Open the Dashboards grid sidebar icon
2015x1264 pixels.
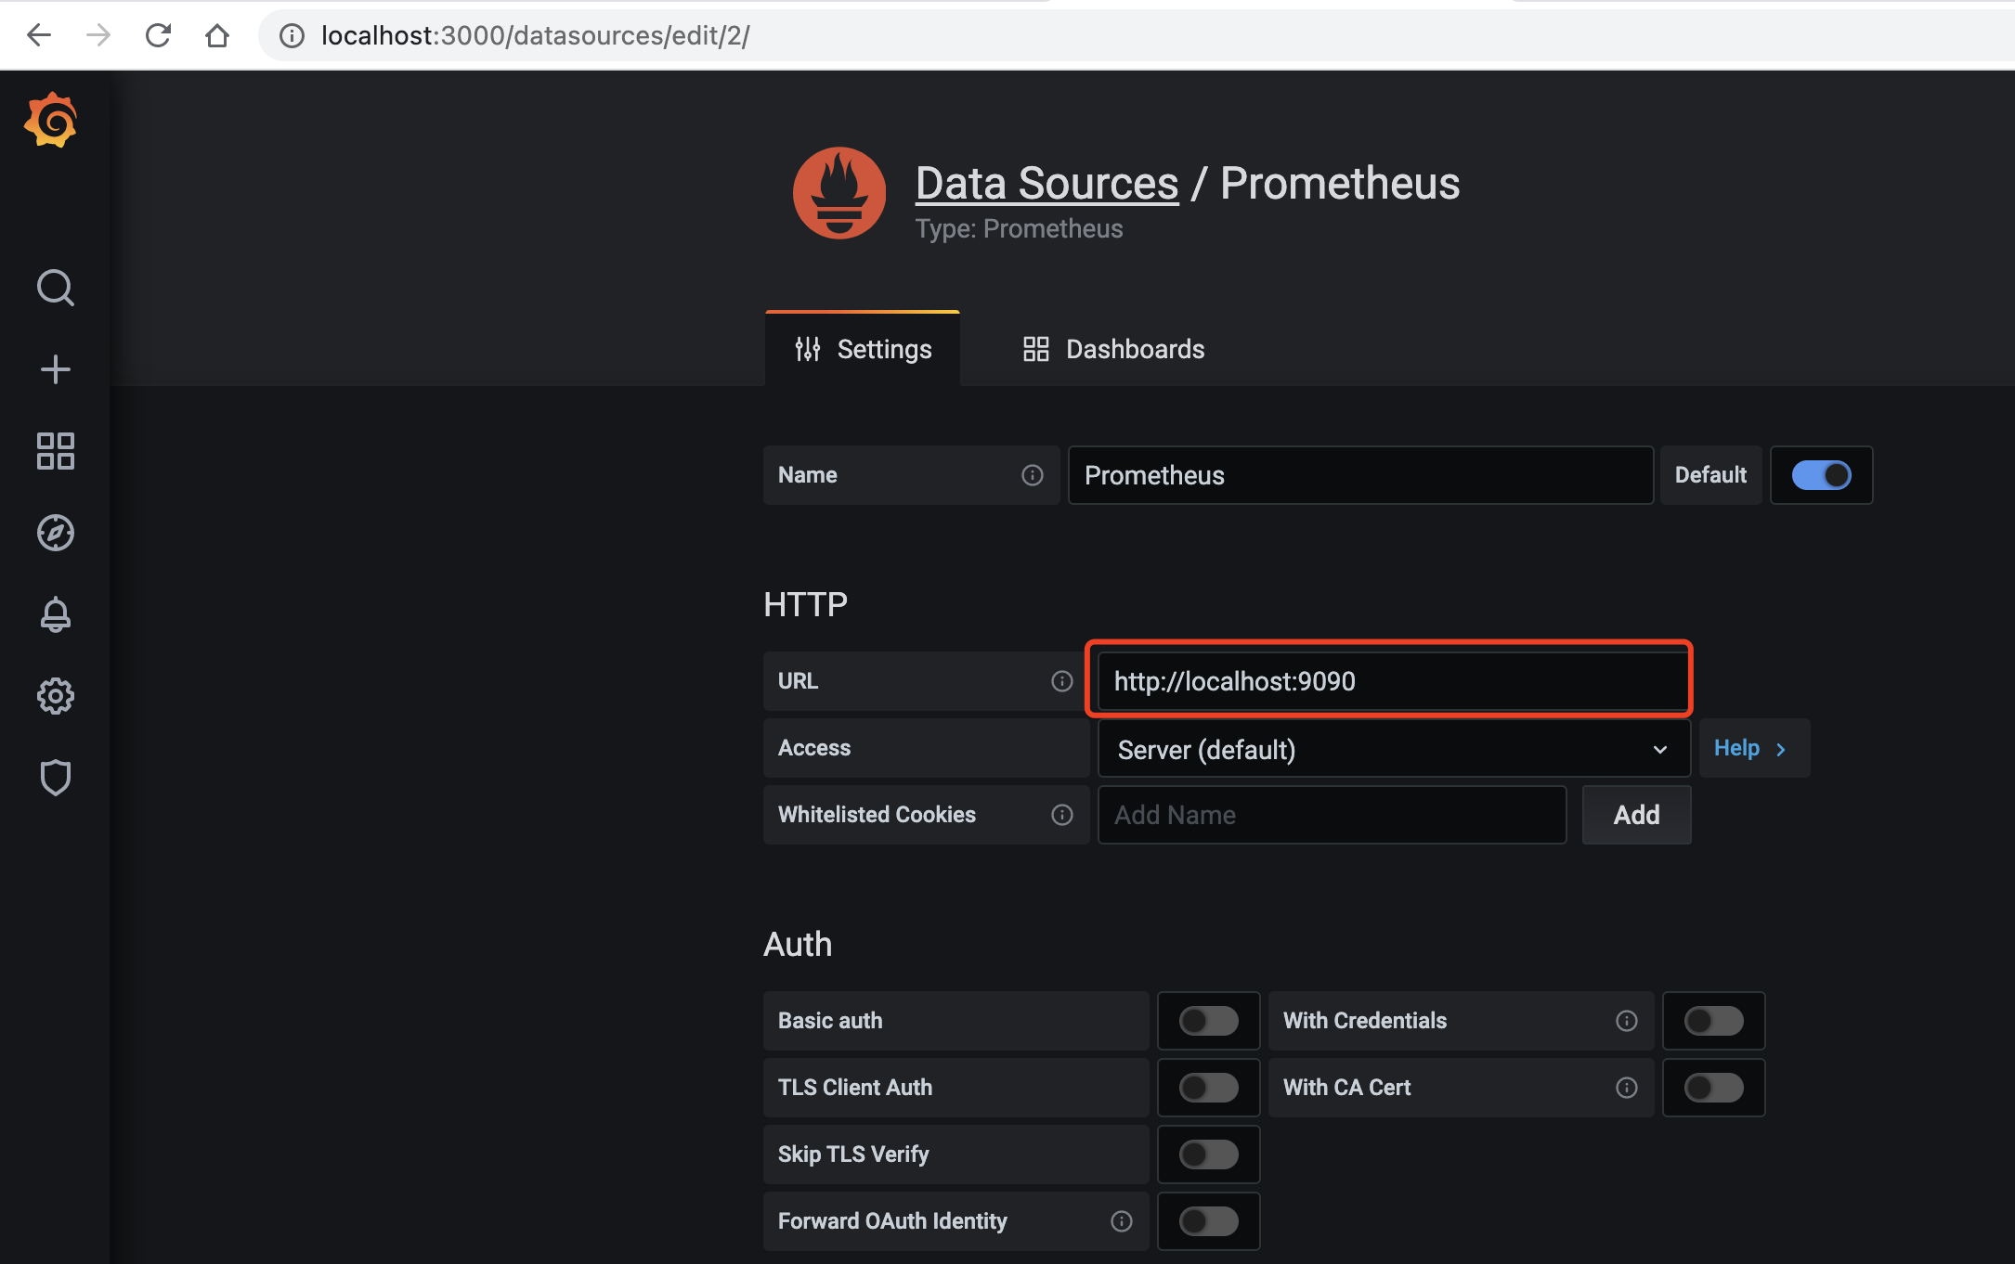[55, 451]
